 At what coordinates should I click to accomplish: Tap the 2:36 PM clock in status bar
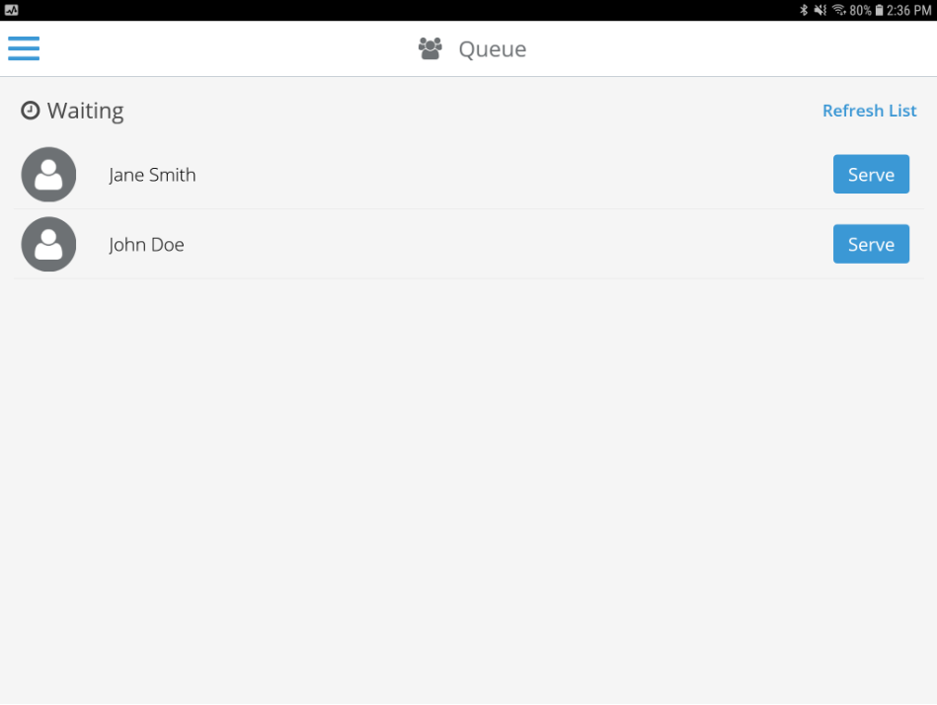coord(909,10)
